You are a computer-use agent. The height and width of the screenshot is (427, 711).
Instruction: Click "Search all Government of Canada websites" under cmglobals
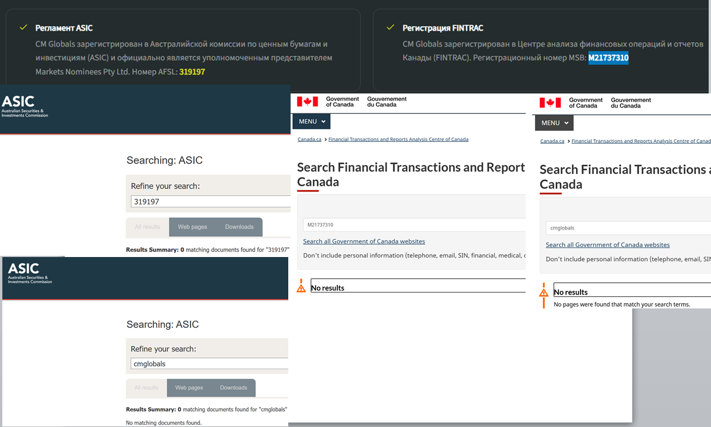[x=608, y=245]
